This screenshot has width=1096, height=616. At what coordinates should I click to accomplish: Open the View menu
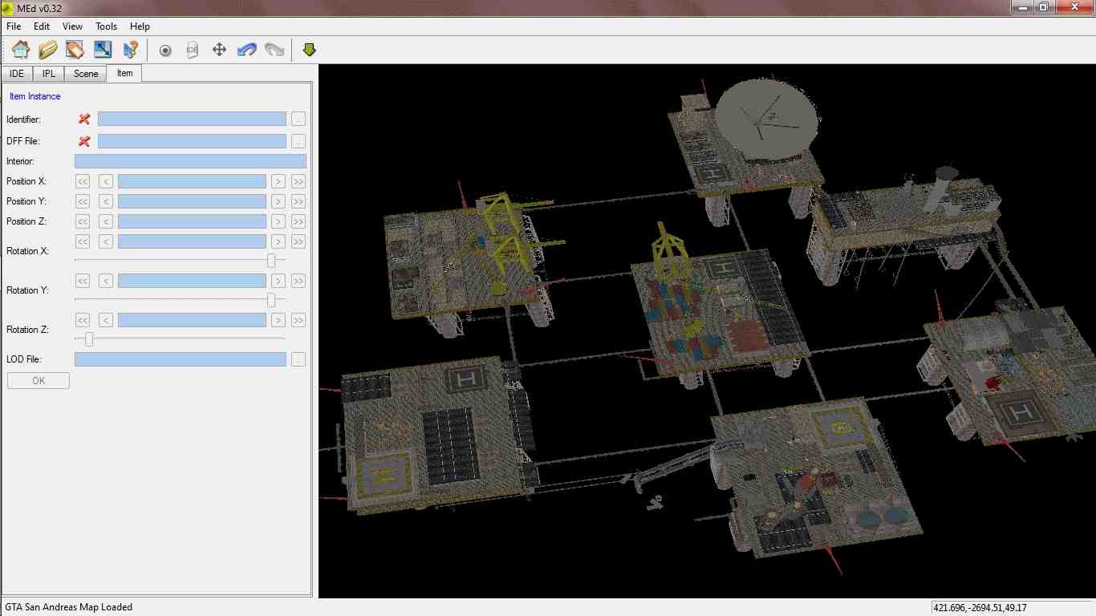[72, 26]
